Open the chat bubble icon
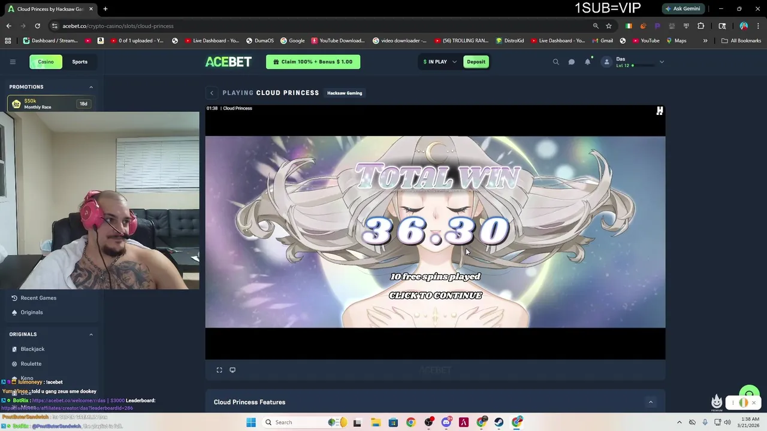The width and height of the screenshot is (767, 431). [x=572, y=62]
